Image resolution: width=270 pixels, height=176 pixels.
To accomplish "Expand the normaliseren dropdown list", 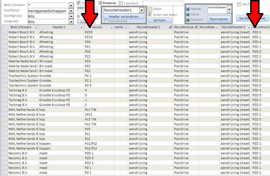I will (229, 9).
